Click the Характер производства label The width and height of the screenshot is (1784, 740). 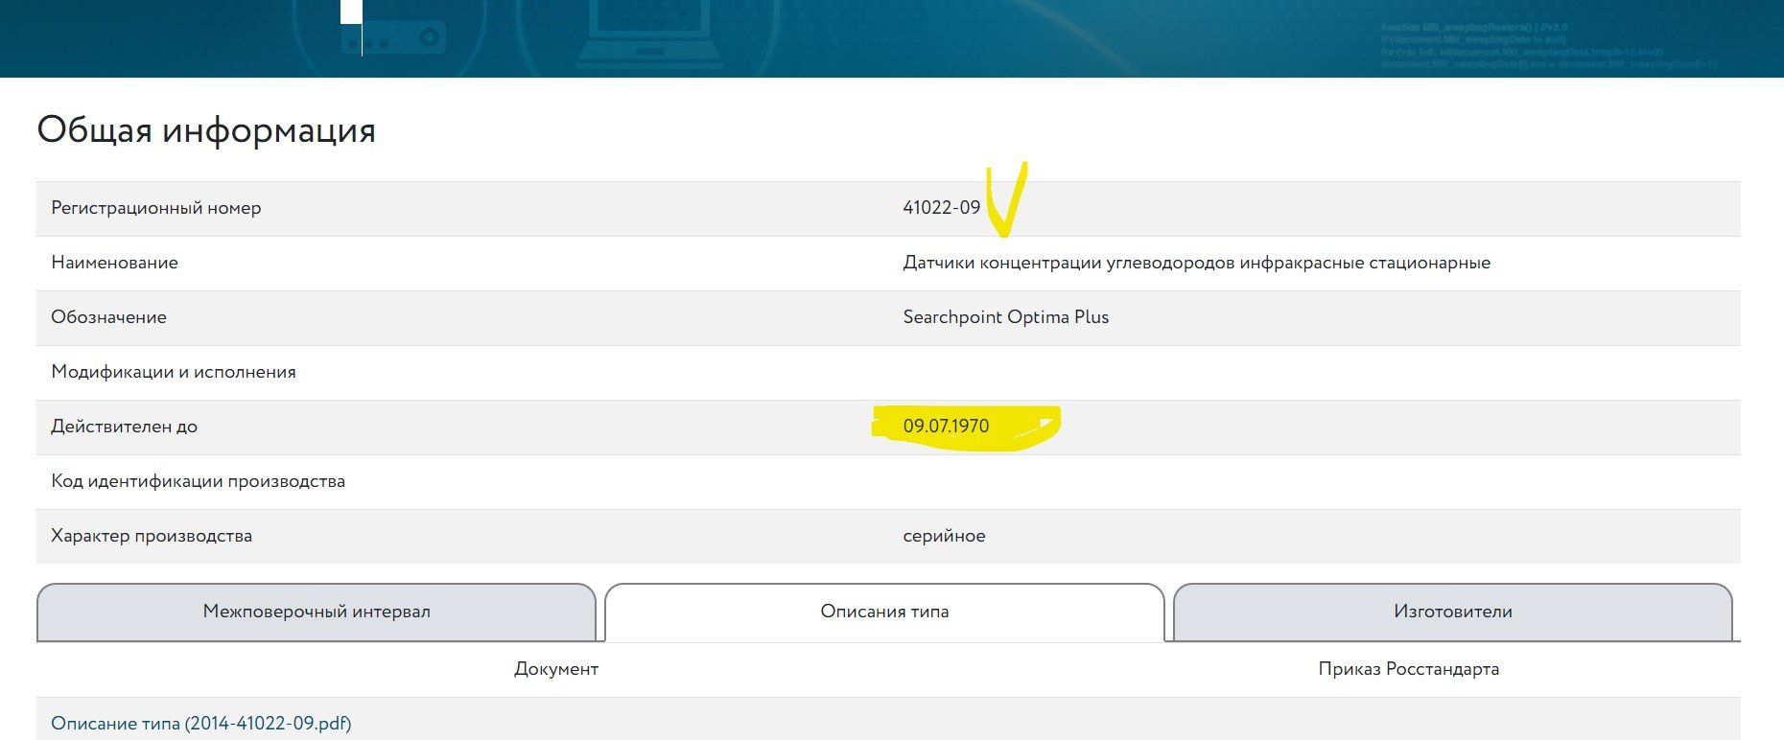click(152, 536)
